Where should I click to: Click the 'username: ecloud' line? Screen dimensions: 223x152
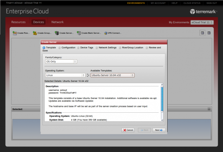pos(58,90)
